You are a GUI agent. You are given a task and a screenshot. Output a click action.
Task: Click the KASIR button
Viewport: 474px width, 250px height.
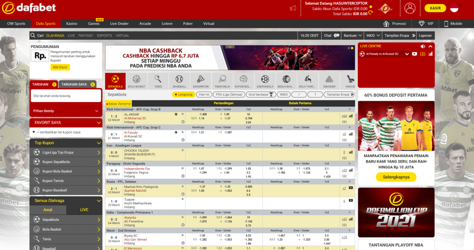coord(435,8)
